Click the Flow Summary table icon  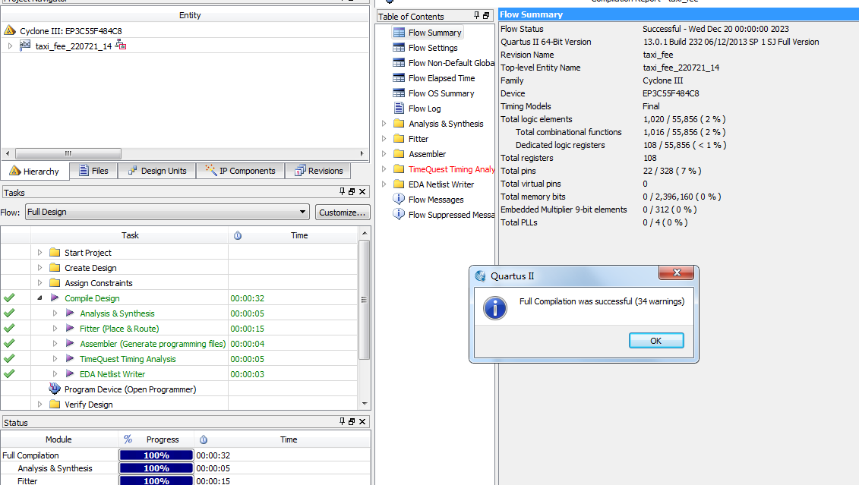pyautogui.click(x=399, y=33)
